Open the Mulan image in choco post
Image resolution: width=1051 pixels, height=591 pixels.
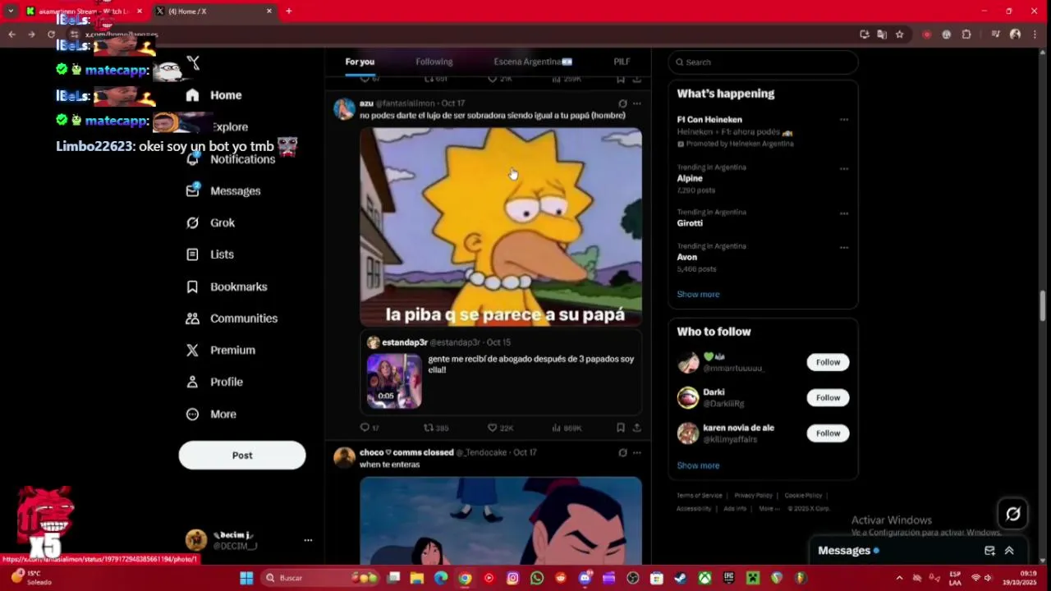[x=501, y=520]
